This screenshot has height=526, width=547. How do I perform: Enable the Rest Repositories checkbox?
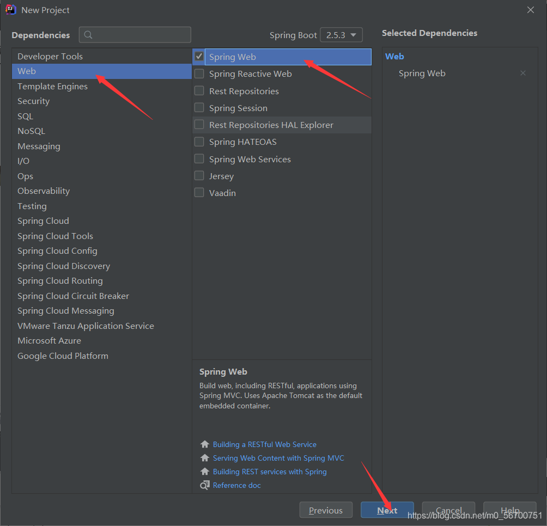click(199, 90)
